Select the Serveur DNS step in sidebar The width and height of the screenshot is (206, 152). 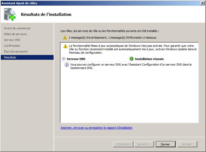pos(12,40)
